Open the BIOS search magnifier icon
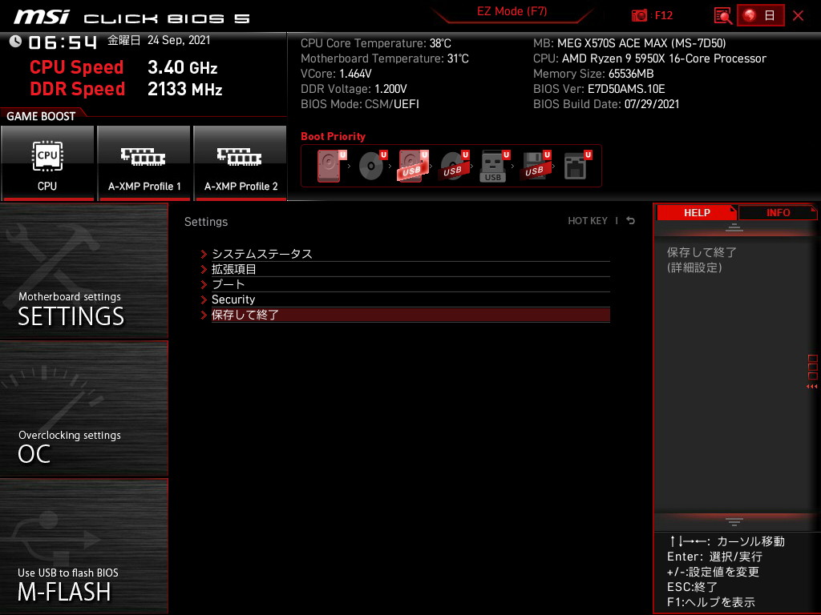Viewport: 821px width, 615px height. [x=723, y=16]
